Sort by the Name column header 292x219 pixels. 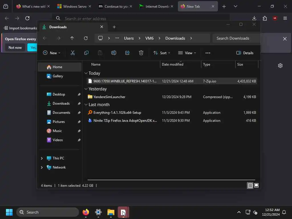[123, 64]
